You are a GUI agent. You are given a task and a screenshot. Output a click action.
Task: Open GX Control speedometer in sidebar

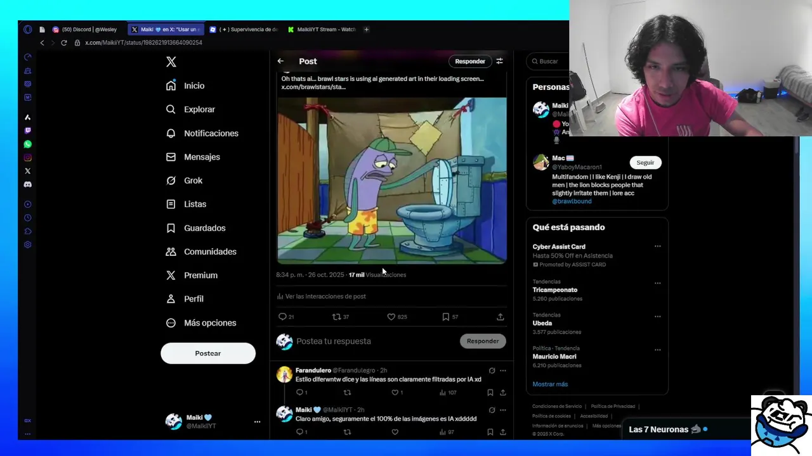click(27, 57)
